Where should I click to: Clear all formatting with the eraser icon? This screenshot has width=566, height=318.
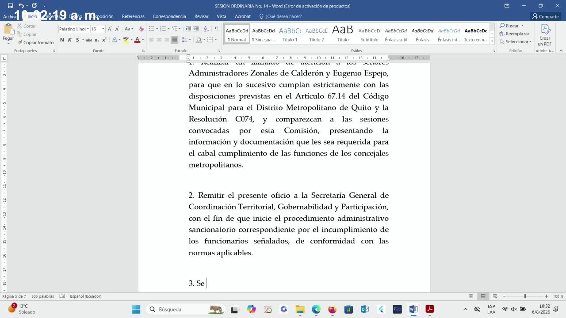click(141, 29)
